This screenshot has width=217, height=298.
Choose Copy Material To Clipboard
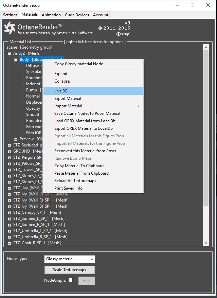coord(93,166)
